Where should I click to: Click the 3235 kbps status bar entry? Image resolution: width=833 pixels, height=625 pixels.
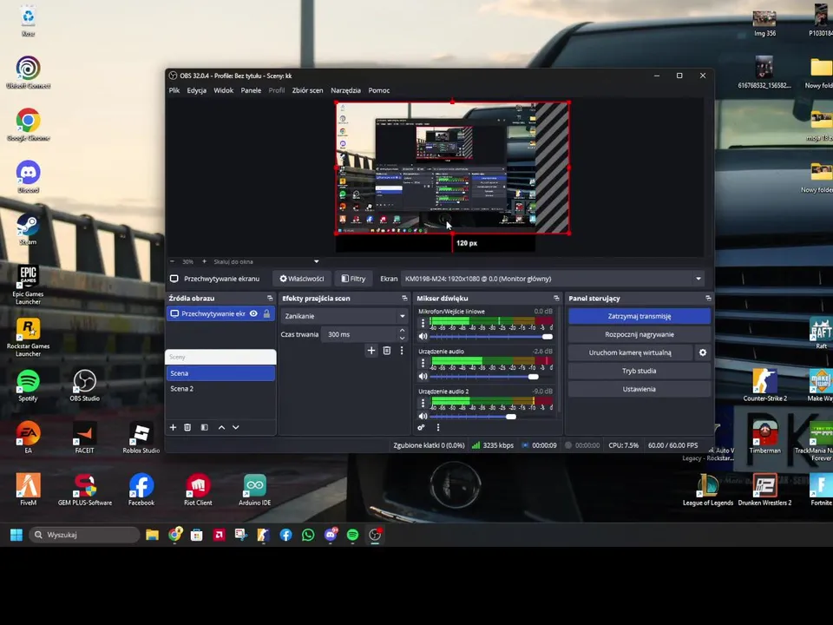(x=493, y=445)
